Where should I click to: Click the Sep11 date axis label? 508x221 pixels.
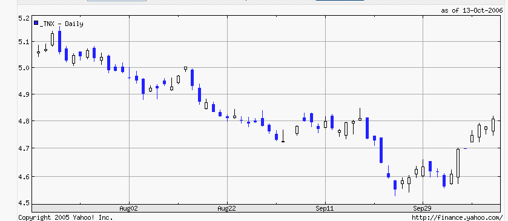coord(325,208)
